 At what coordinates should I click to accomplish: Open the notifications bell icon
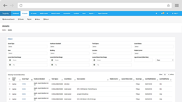(162, 13)
